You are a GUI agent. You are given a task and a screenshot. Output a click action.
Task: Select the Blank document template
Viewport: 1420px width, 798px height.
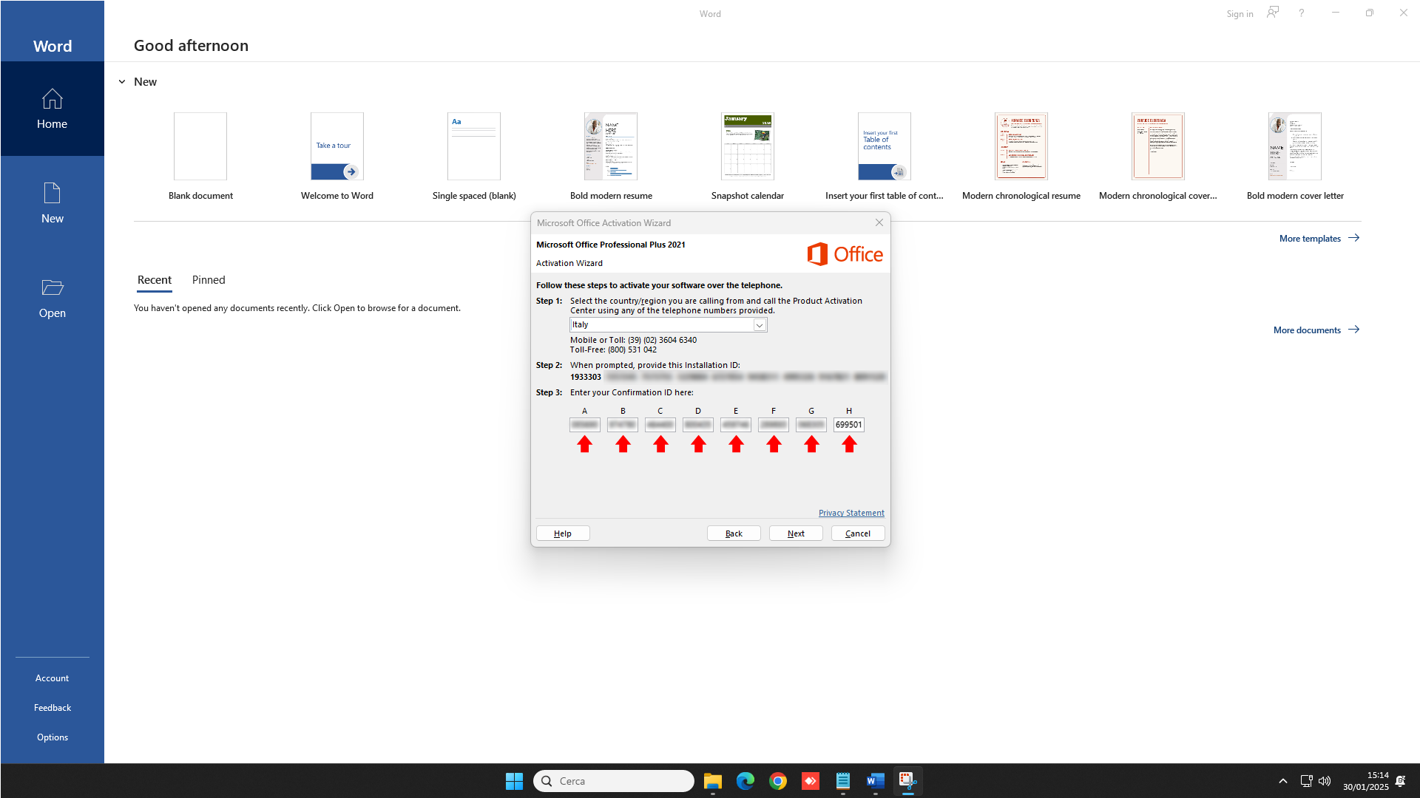click(x=200, y=157)
